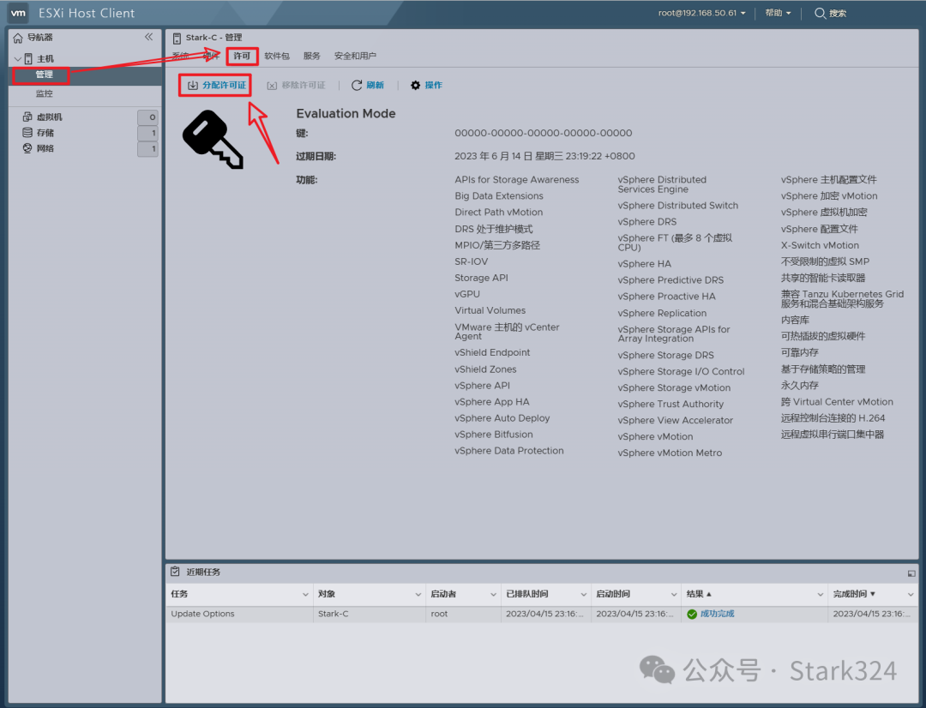Click the 虚拟机 count badge 0
Screen dimensions: 926x708
click(x=147, y=117)
